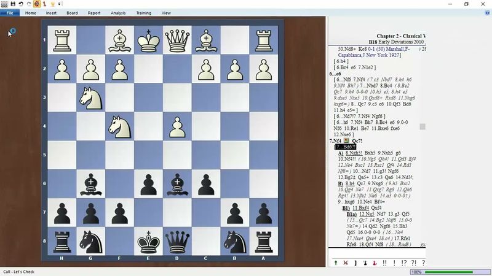This screenshot has height=276, width=492.
Task: Click the red pawn annotation icon
Action: pos(374,263)
